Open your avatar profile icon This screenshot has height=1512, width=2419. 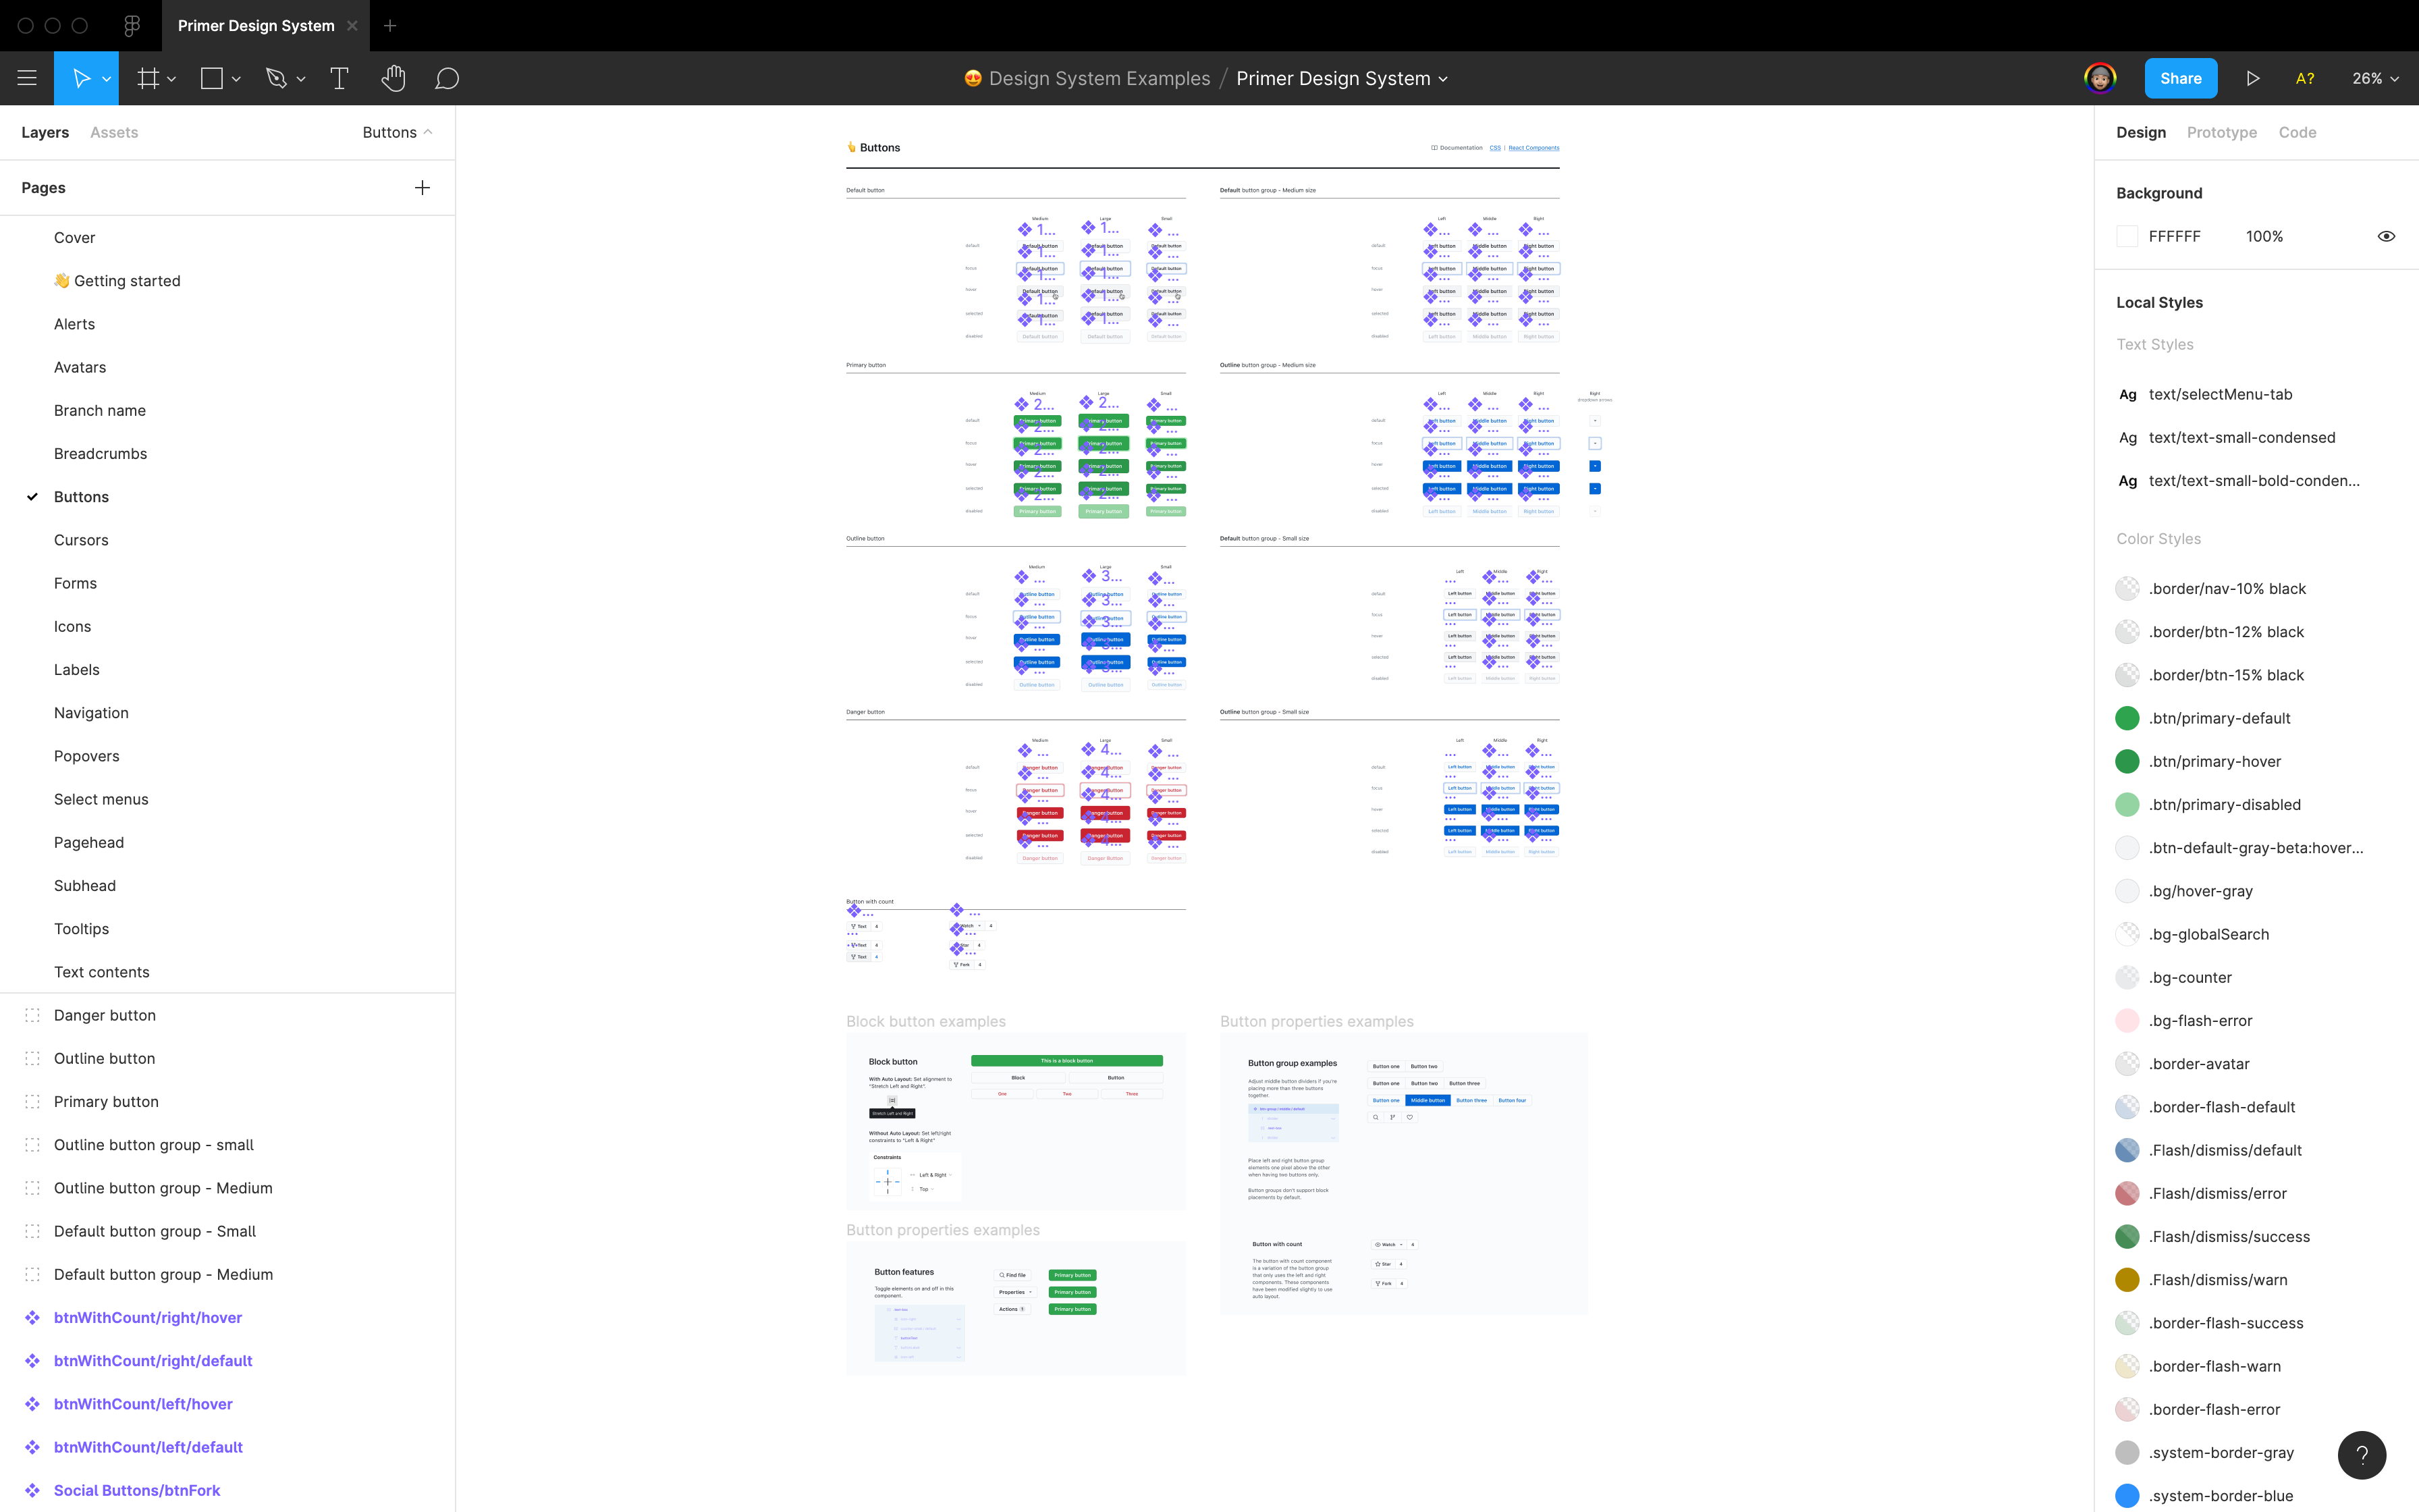pyautogui.click(x=2100, y=77)
